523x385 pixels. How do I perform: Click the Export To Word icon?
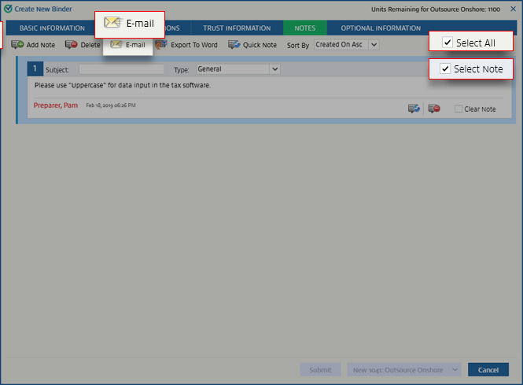coord(161,44)
